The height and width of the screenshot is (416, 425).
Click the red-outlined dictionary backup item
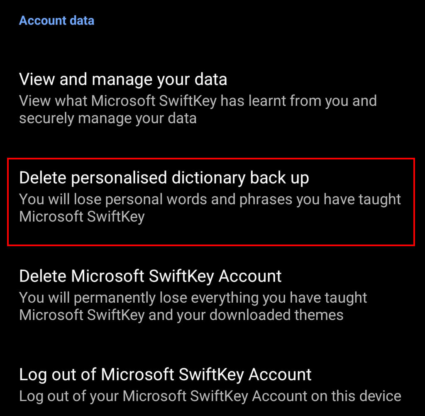tap(211, 202)
